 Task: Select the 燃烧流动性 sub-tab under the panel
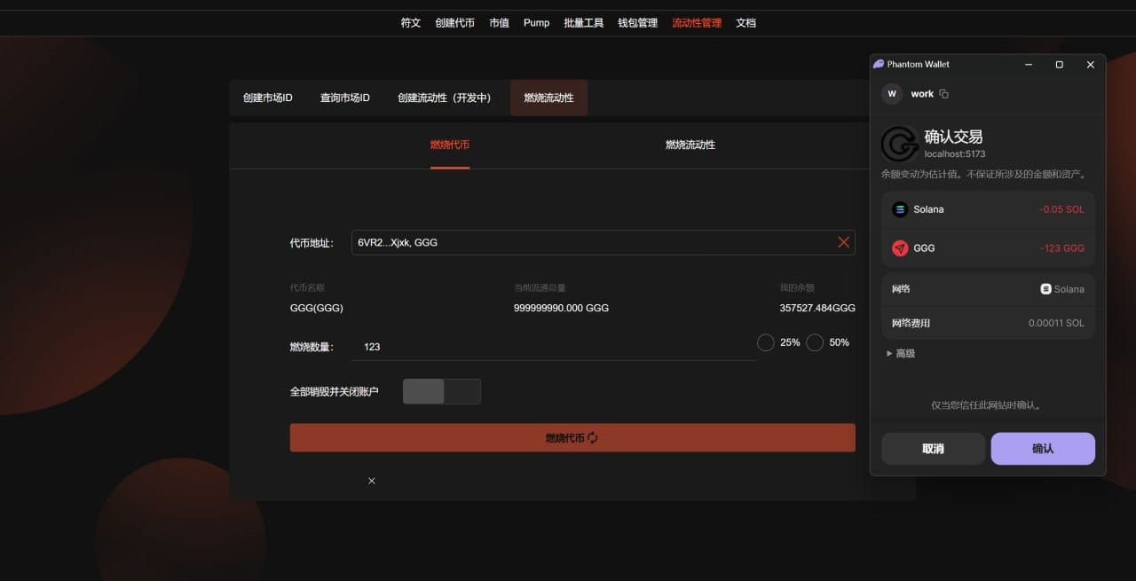point(690,145)
